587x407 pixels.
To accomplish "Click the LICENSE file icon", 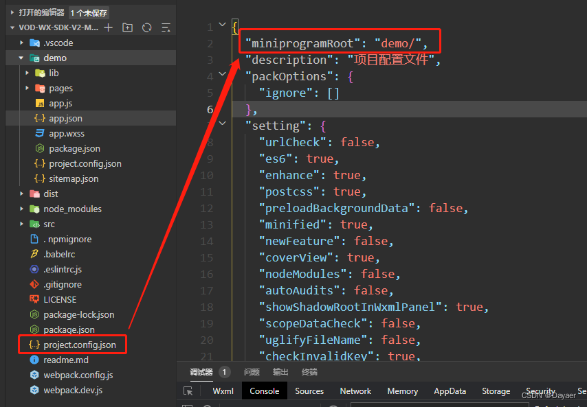I will [x=34, y=299].
